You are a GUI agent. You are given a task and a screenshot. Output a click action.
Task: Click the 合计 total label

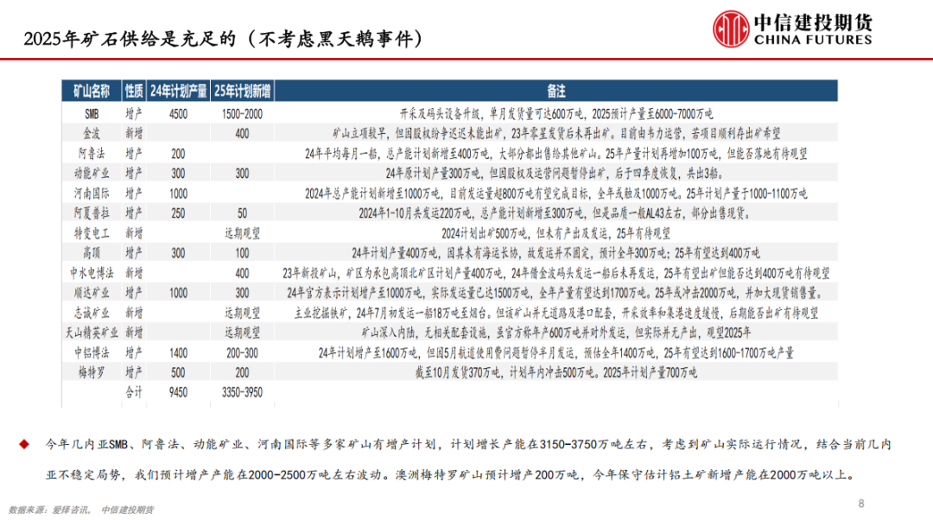(134, 393)
